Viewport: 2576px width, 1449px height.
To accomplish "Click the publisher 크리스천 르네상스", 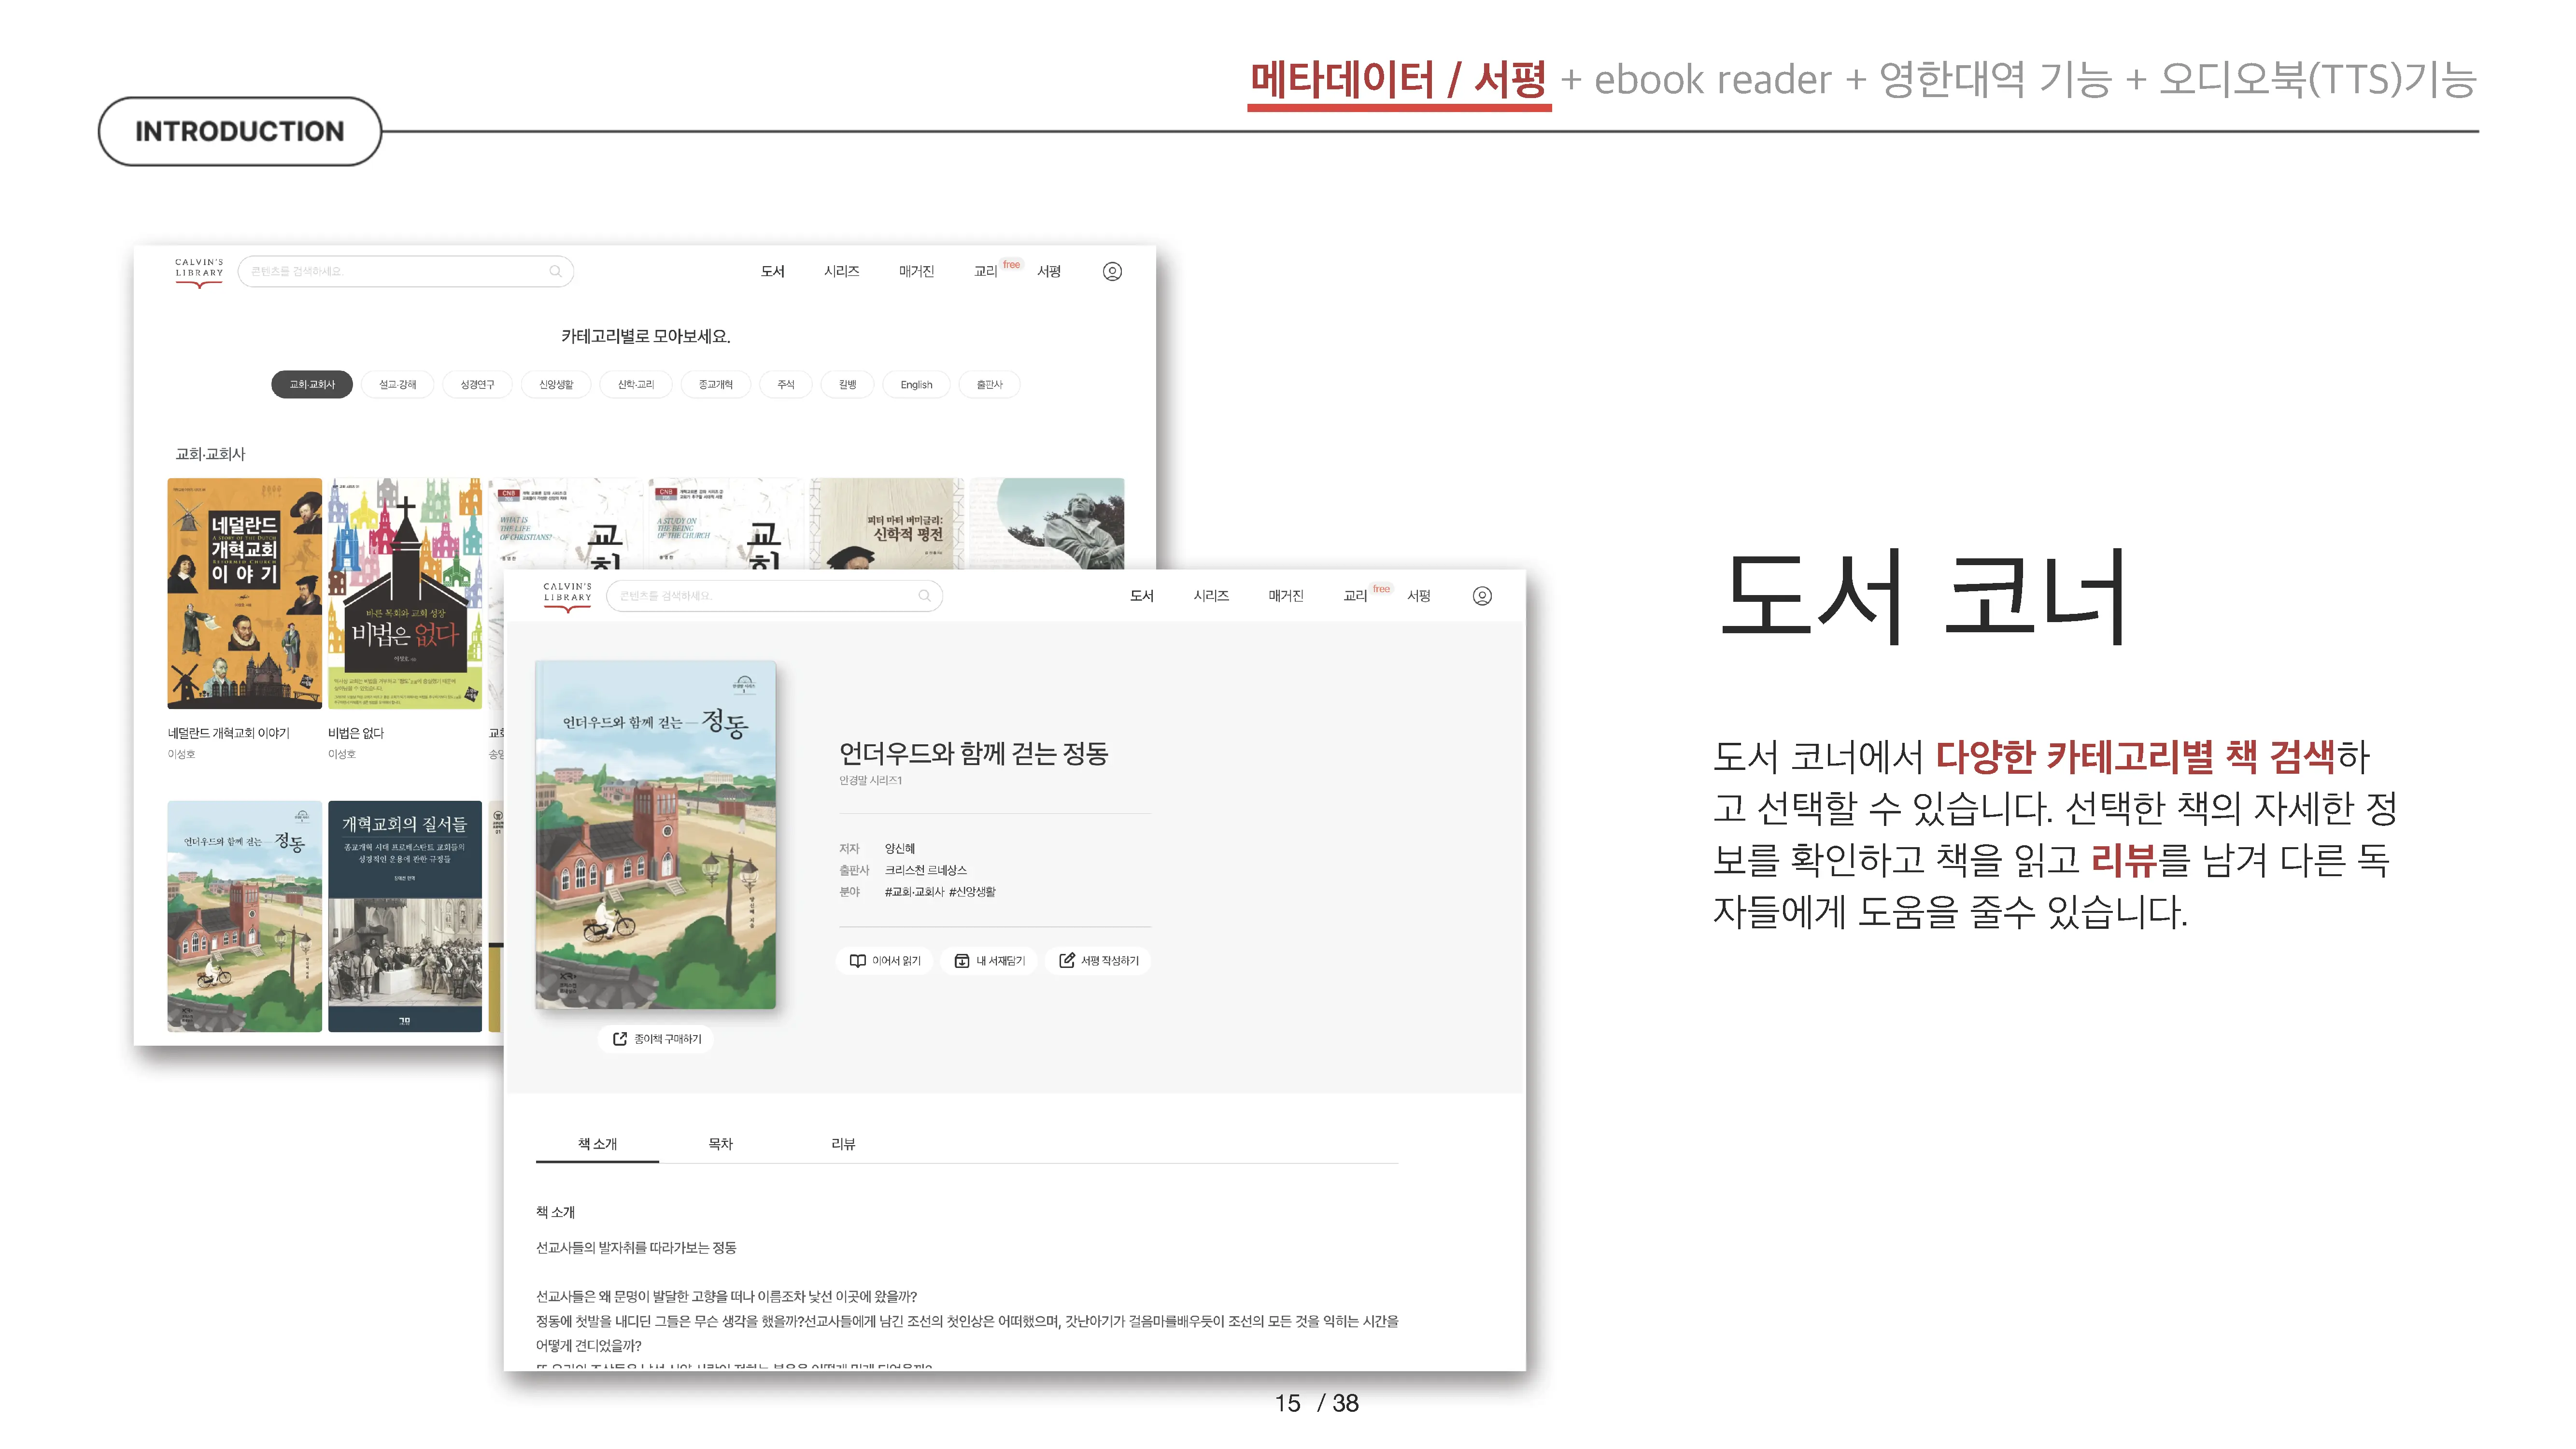I will click(x=925, y=870).
